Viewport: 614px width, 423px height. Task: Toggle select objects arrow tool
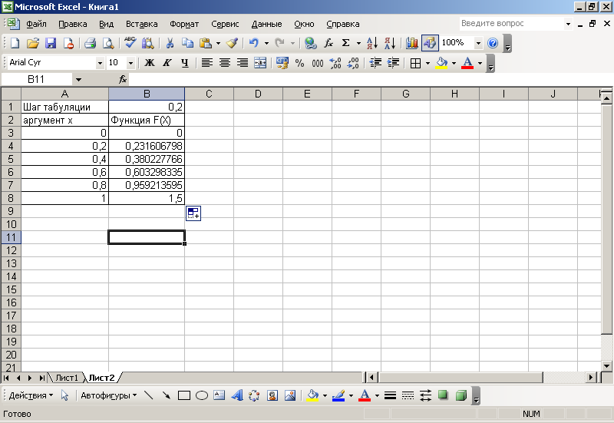coord(65,395)
